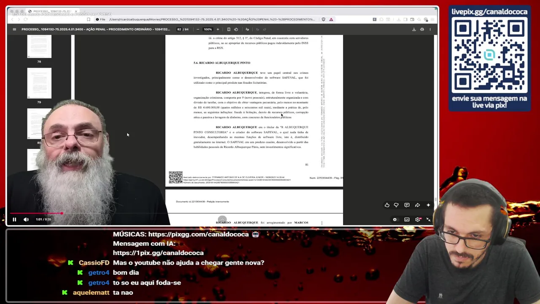Go back in browser navigation

click(12, 19)
